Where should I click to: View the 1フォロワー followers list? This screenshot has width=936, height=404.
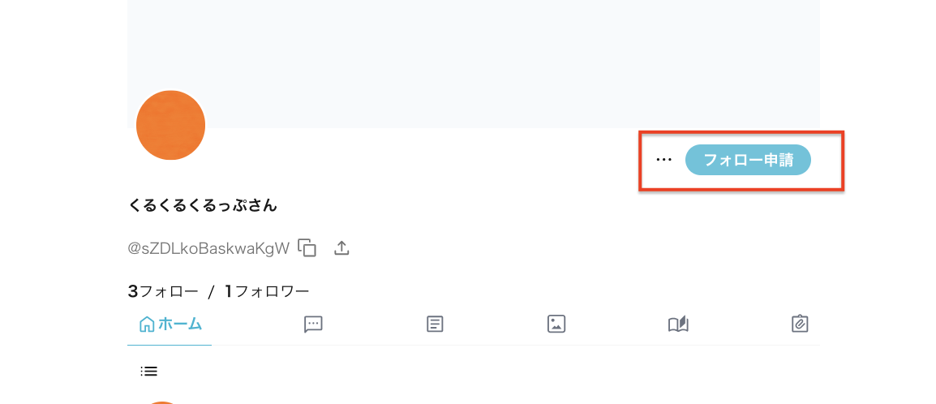pos(268,292)
